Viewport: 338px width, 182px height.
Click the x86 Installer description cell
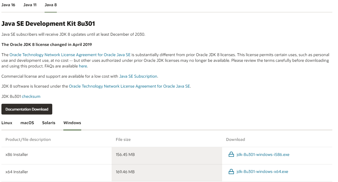pos(17,155)
